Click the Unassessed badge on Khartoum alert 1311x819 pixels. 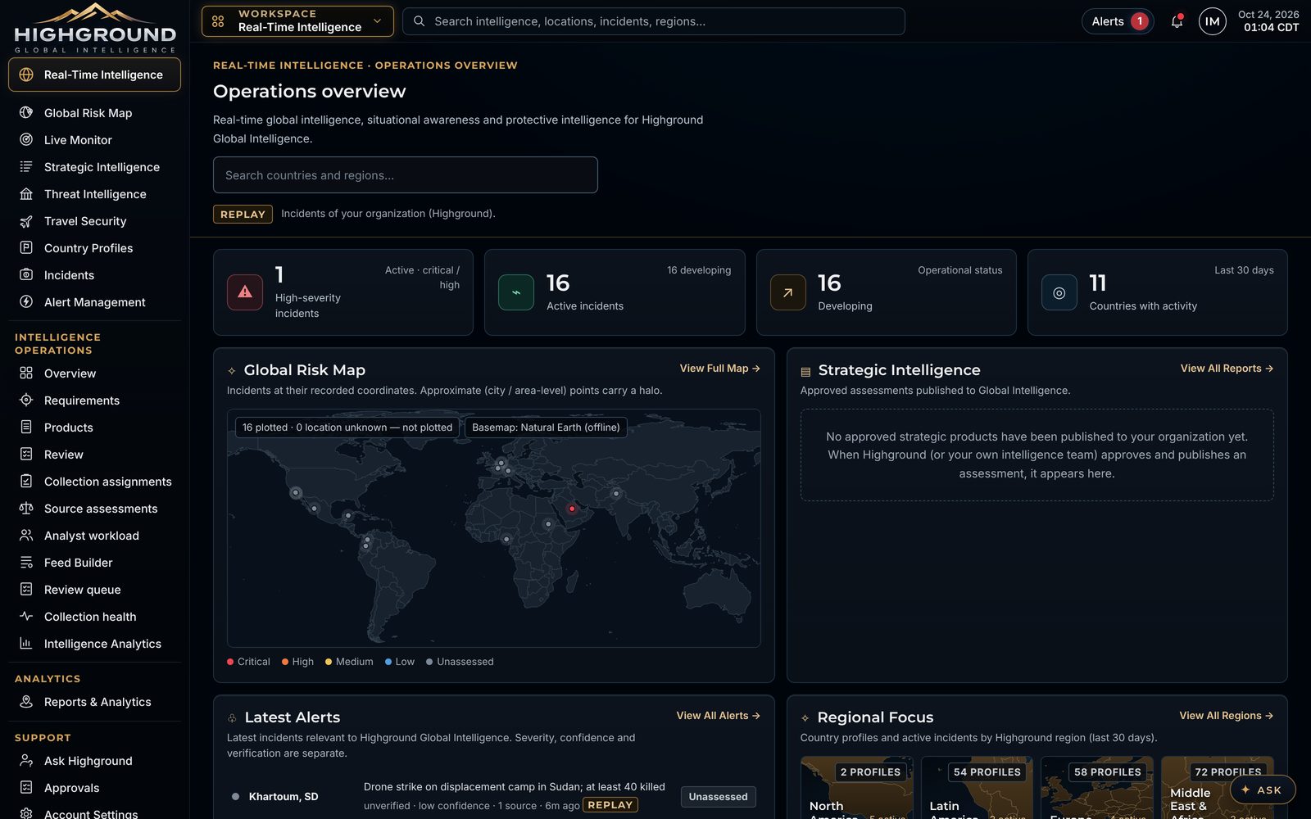coord(718,796)
